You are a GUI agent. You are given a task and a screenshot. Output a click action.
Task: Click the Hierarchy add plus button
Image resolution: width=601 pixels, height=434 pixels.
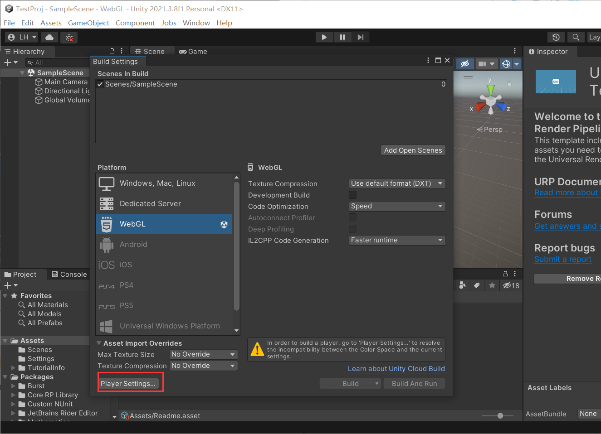coord(10,62)
